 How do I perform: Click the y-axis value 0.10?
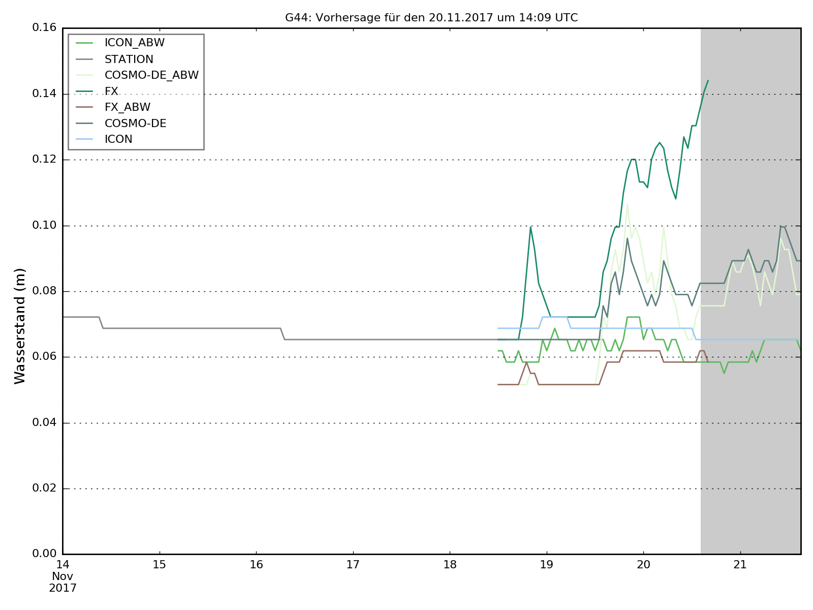click(44, 225)
